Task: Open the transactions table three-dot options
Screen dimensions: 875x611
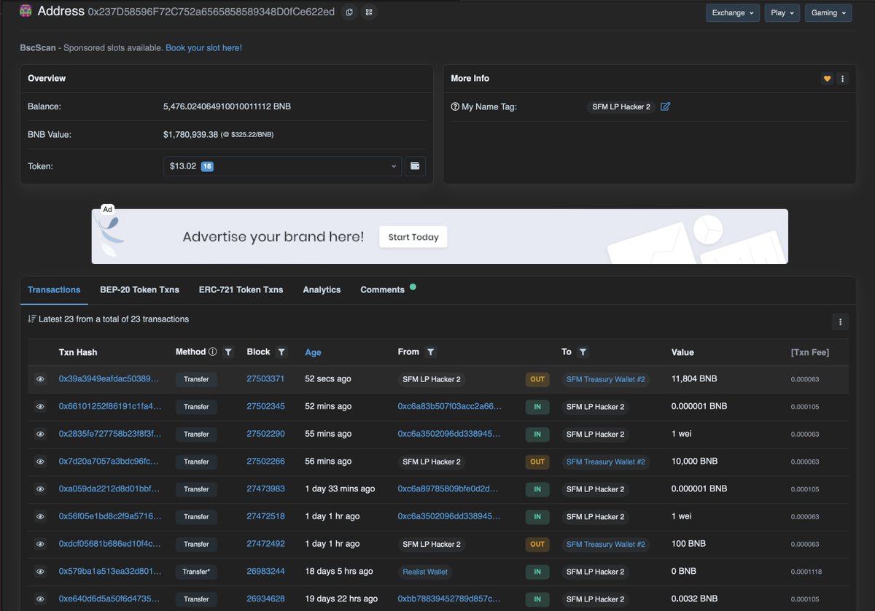Action: 840,322
